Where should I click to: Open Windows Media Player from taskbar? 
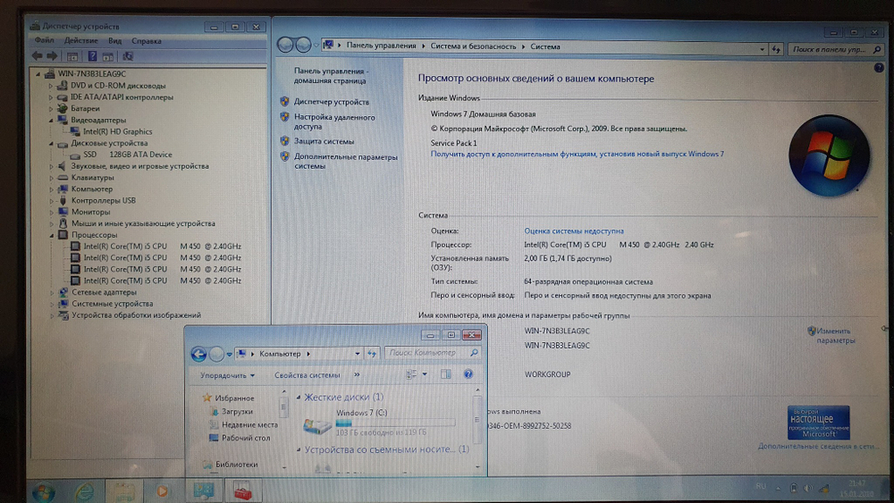tap(162, 491)
